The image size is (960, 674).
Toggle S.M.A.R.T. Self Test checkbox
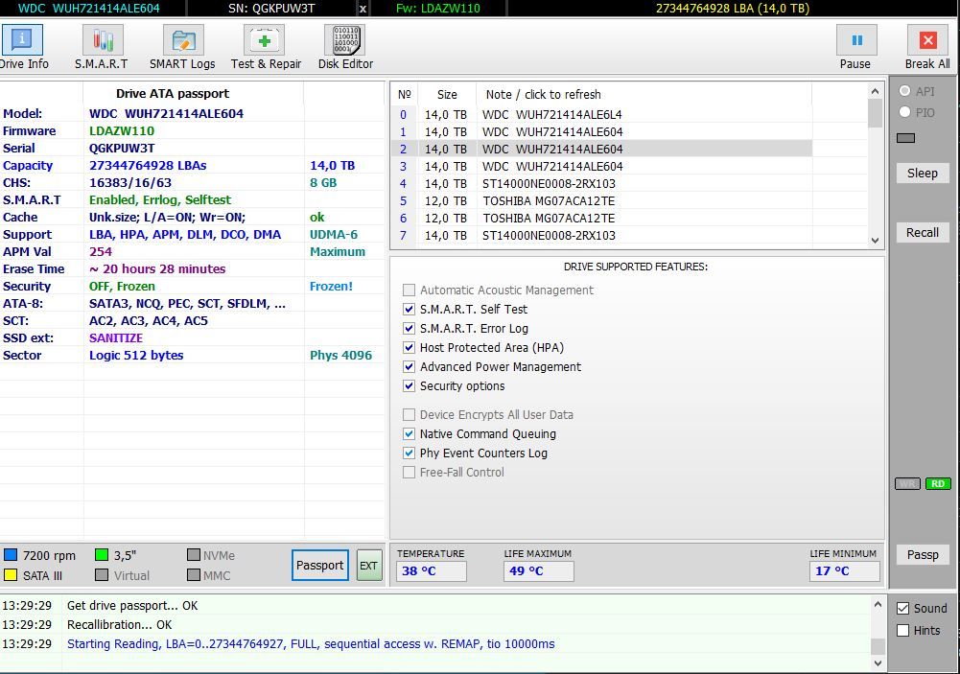[409, 309]
